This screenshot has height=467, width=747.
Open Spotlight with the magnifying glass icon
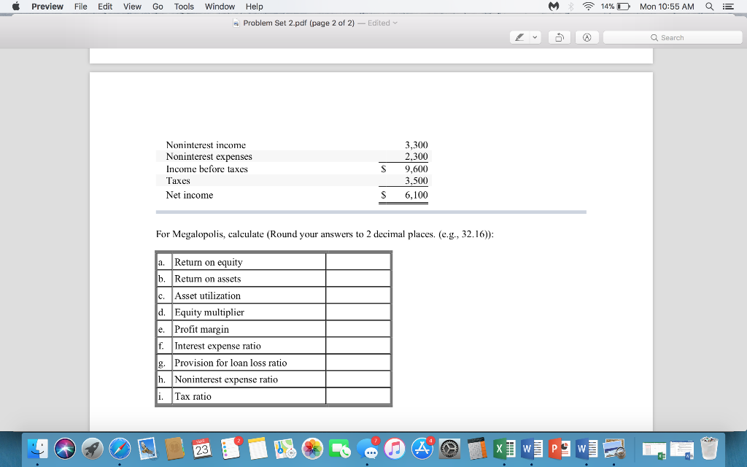tap(710, 7)
